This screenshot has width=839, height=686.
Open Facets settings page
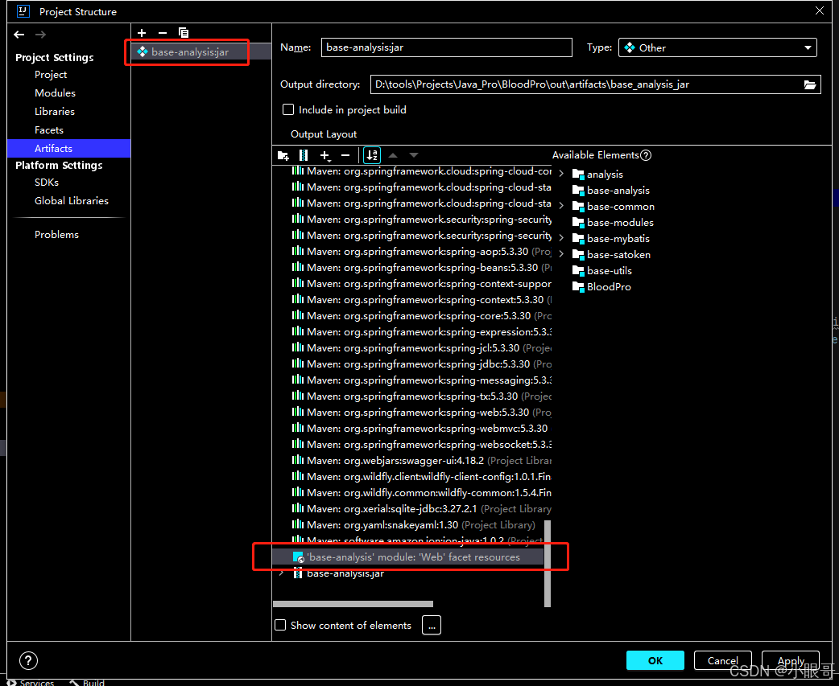pos(48,130)
